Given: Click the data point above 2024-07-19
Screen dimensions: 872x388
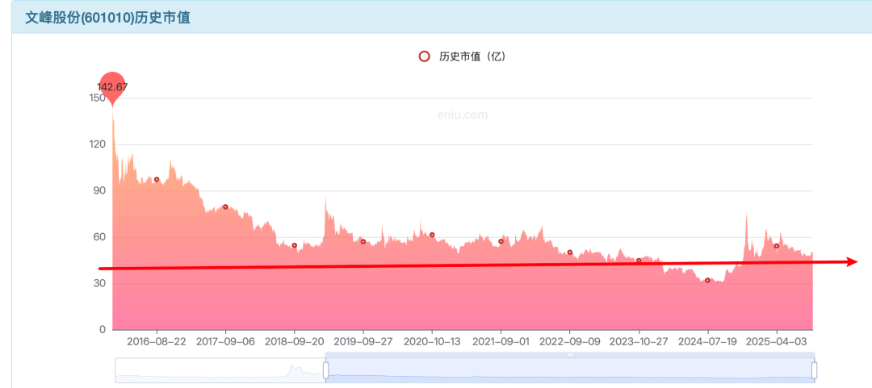Looking at the screenshot, I should coord(707,280).
